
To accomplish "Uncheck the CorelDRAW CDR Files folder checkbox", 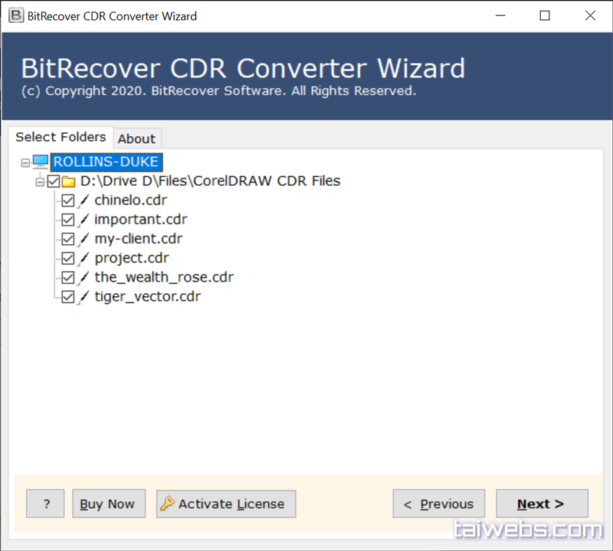I will tap(53, 181).
